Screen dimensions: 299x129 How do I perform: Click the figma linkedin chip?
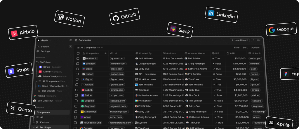point(254,79)
